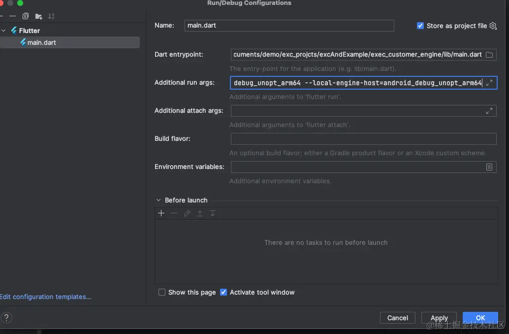This screenshot has height=334, width=509.
Task: Add a new before-launch task
Action: pos(161,213)
